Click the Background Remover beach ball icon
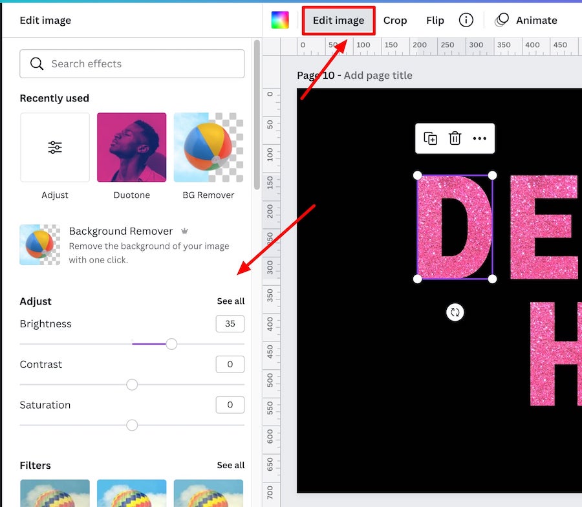The height and width of the screenshot is (507, 582). [x=40, y=244]
